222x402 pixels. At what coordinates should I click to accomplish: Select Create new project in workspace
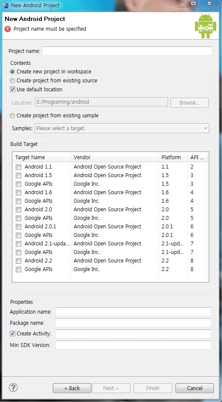(12, 72)
